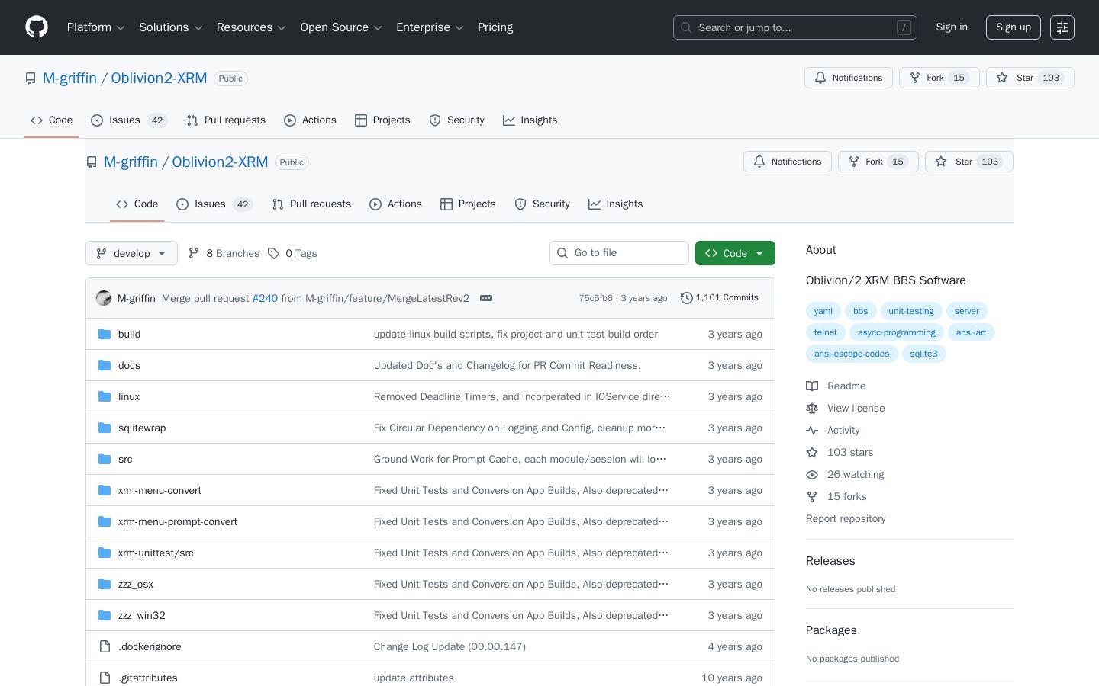Click the pulse icon next to Activity
Image resolution: width=1099 pixels, height=686 pixels.
[812, 431]
